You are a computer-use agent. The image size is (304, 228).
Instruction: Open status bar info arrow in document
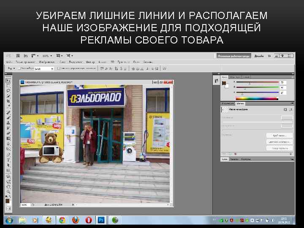tap(73, 204)
